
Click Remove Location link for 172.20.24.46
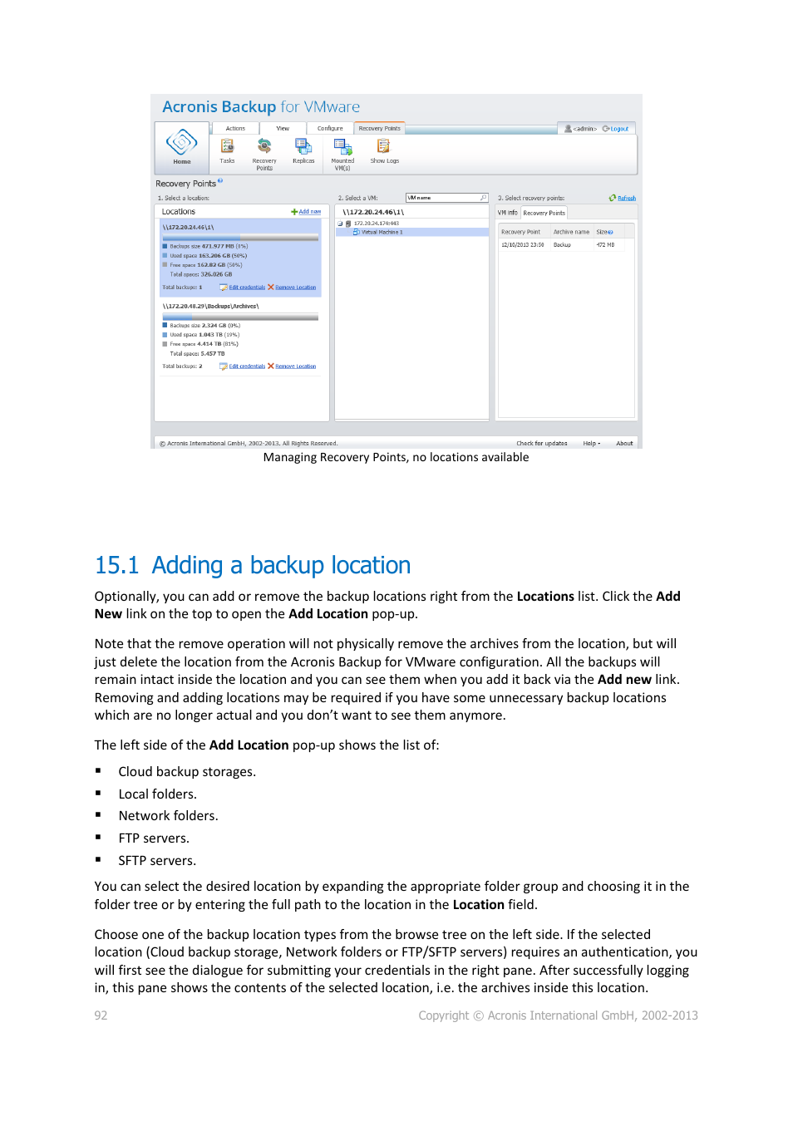(296, 288)
